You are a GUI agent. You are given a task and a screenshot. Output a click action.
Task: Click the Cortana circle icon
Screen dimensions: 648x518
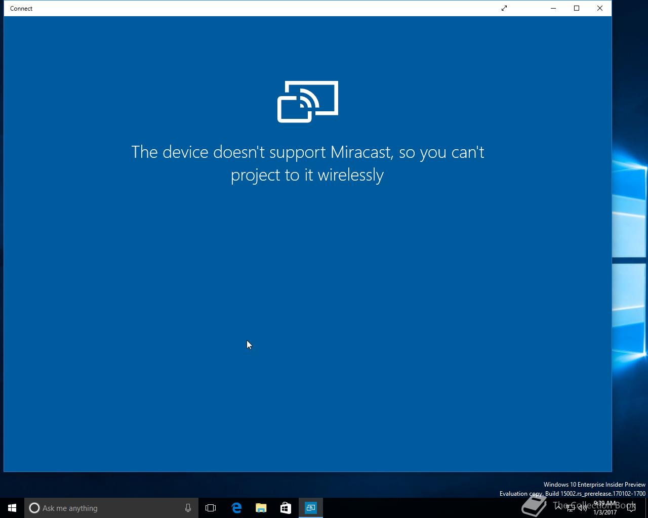point(34,508)
